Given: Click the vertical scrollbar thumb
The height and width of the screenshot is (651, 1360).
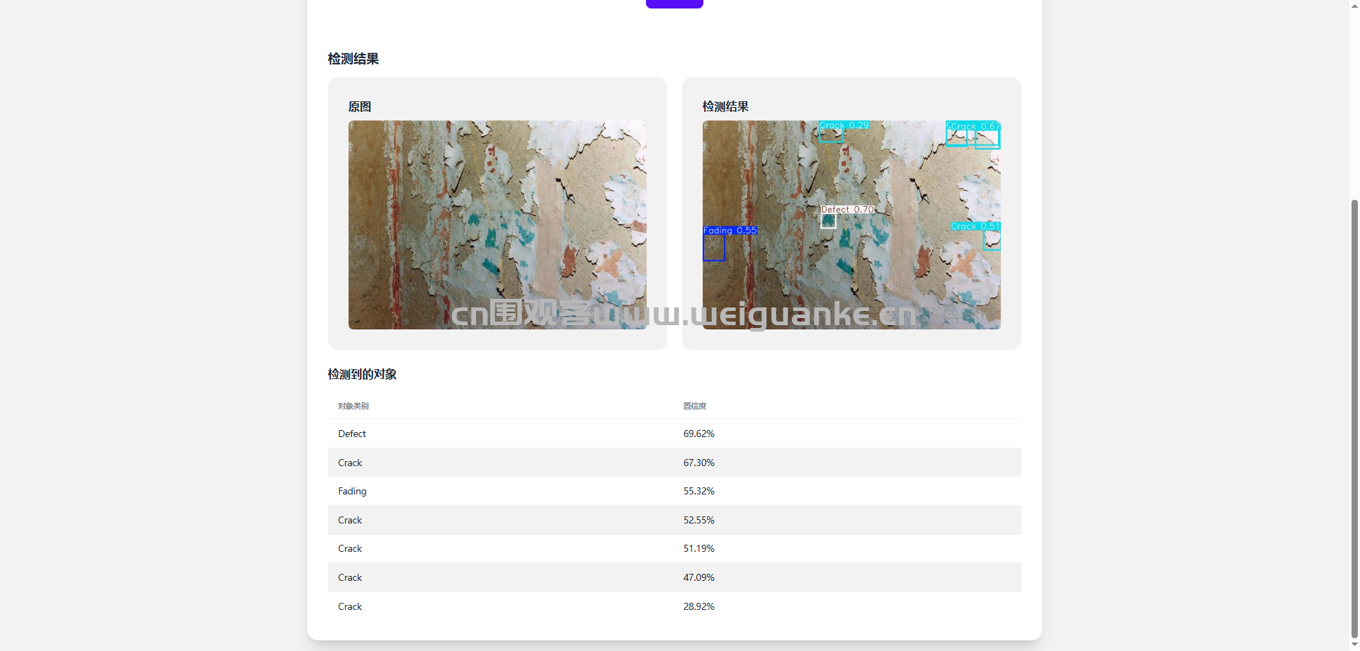Looking at the screenshot, I should click(x=1354, y=418).
